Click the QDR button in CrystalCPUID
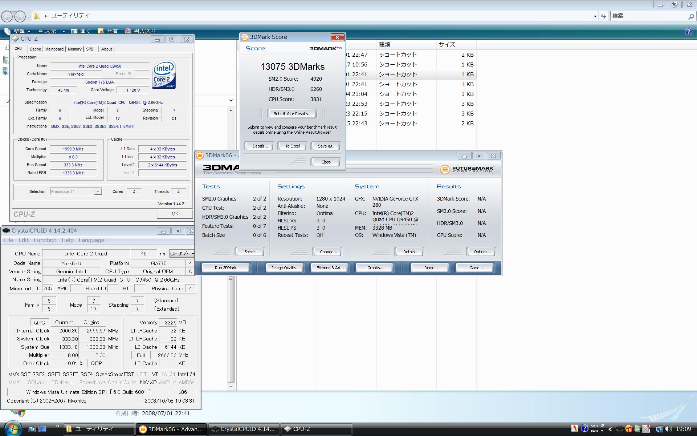 tap(96, 363)
